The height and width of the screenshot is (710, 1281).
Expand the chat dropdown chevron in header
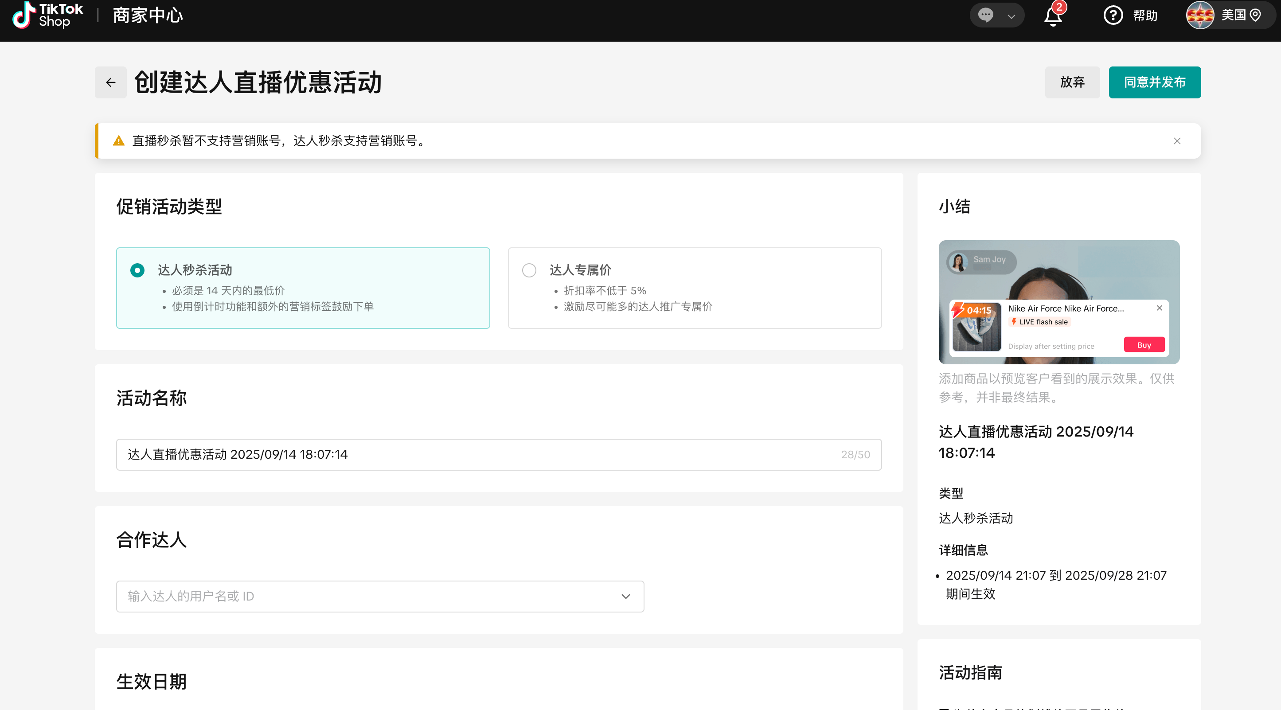[1011, 16]
